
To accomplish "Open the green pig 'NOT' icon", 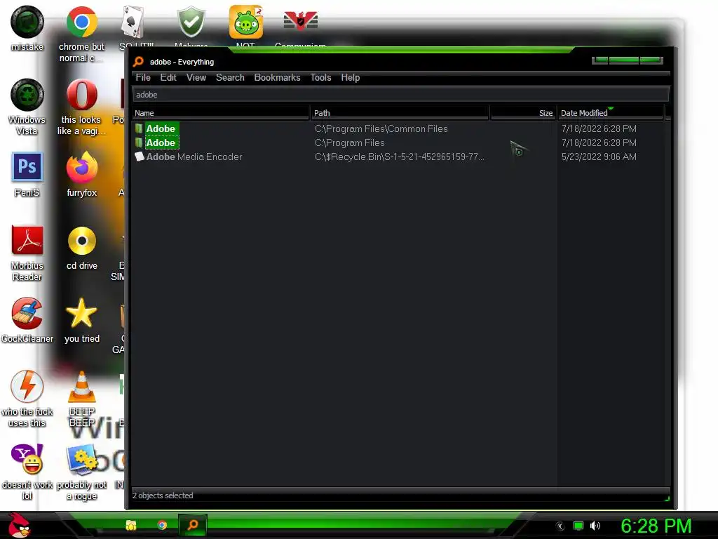I will [x=246, y=22].
